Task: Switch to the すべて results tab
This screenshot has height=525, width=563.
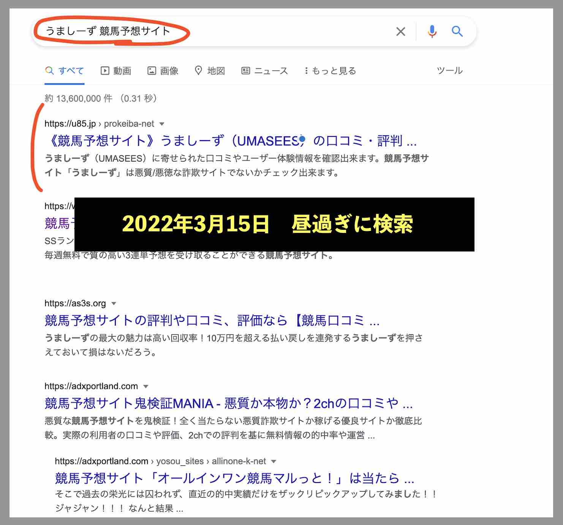Action: [65, 70]
